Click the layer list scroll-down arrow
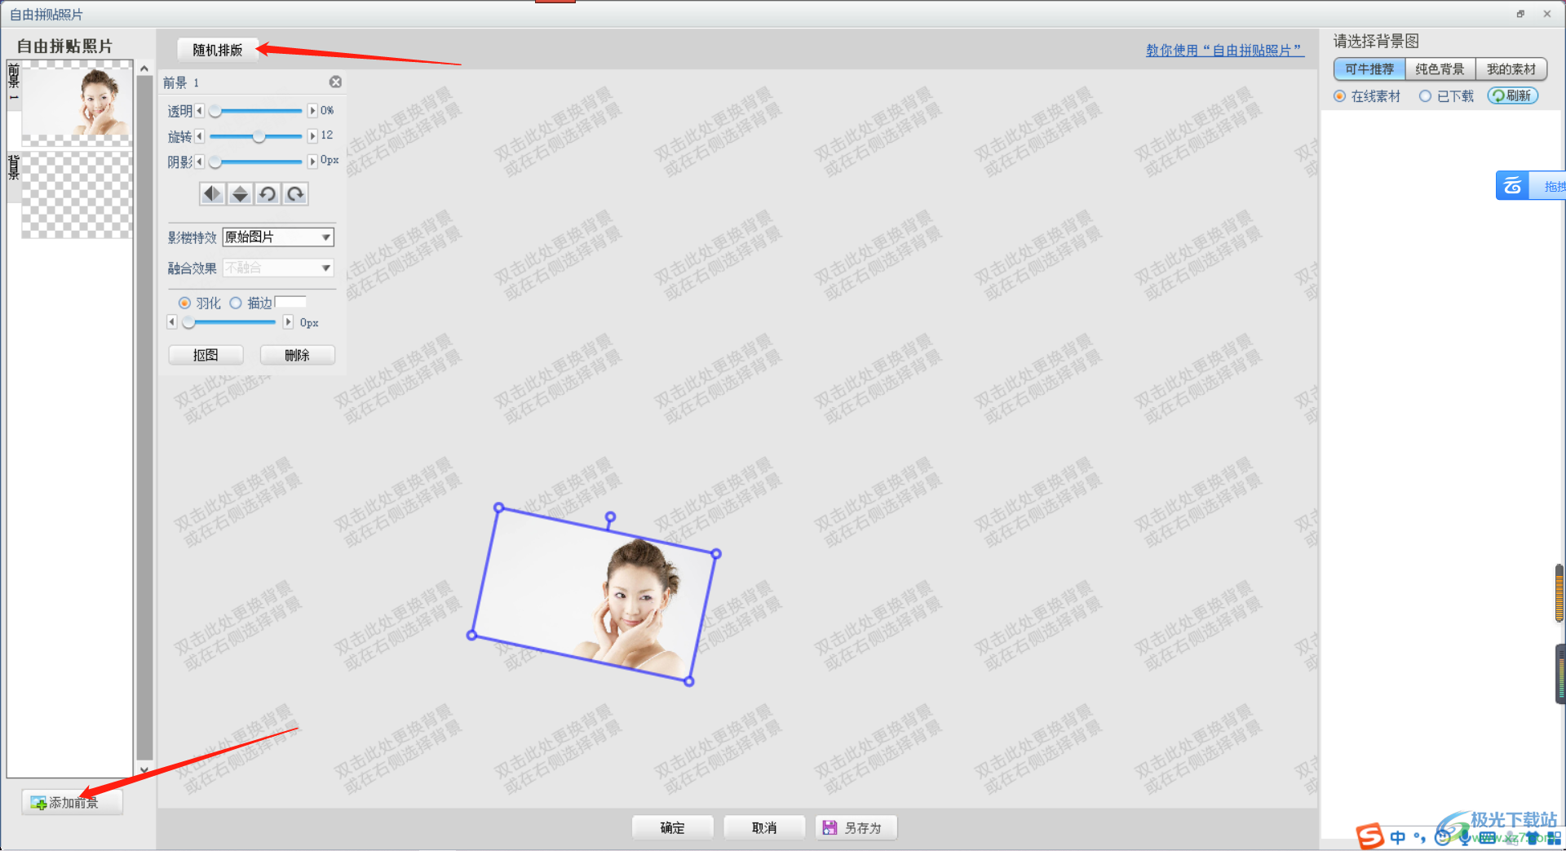Screen dimensions: 1566x851 coord(144,769)
